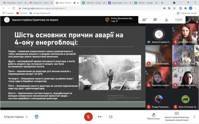
Task: Reload the Meet page
Action: tap(14, 8)
